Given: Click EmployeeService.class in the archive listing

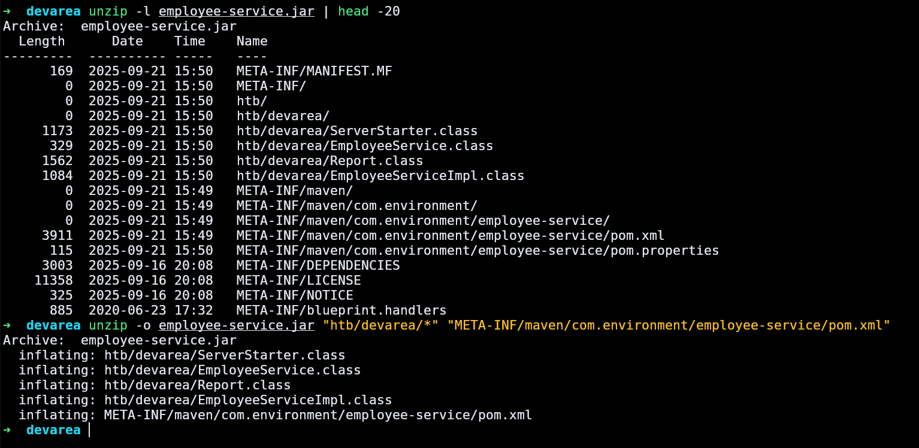Looking at the screenshot, I should (x=365, y=146).
